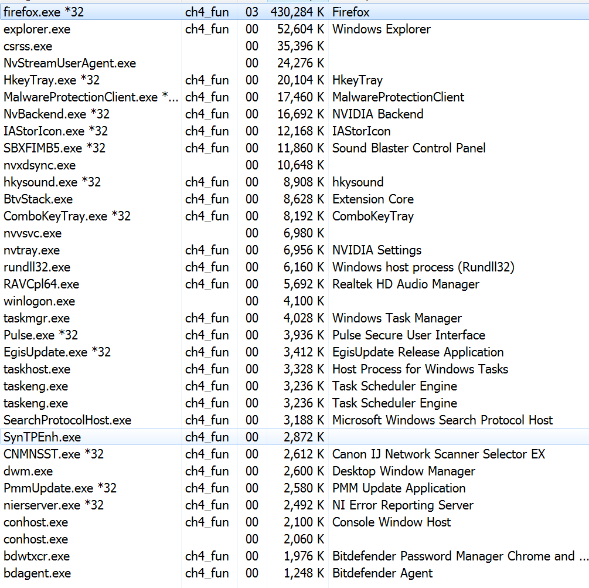Select EgisUpdate.exe *32 process name
The height and width of the screenshot is (588, 589).
coord(57,352)
